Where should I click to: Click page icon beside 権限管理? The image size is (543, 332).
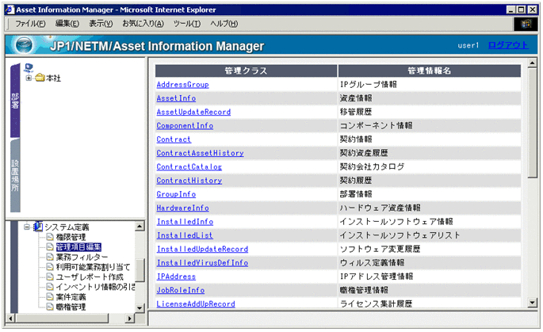coord(50,237)
